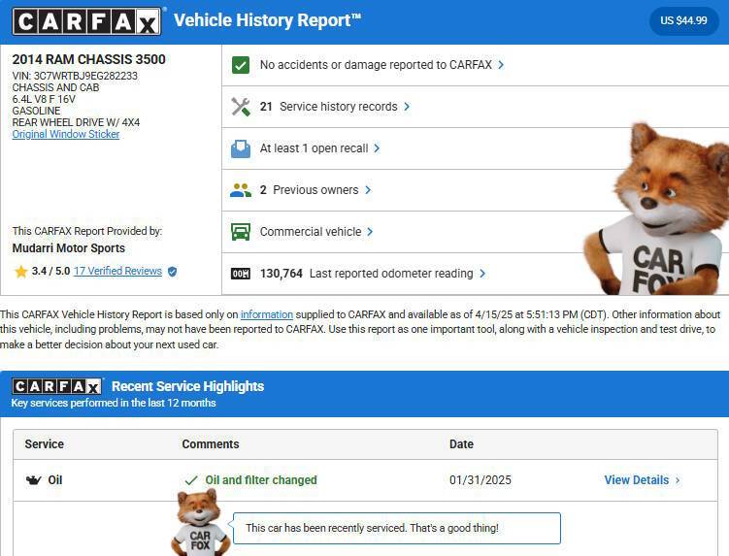Click the Service column header
The image size is (729, 556).
pos(45,444)
